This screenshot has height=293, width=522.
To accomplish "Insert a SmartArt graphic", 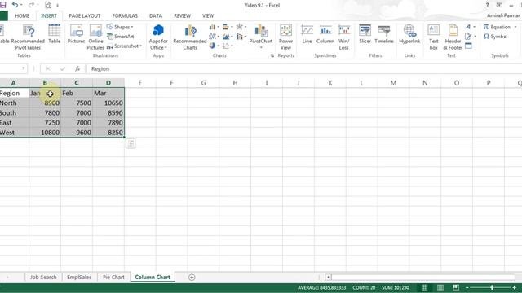I will (x=121, y=36).
